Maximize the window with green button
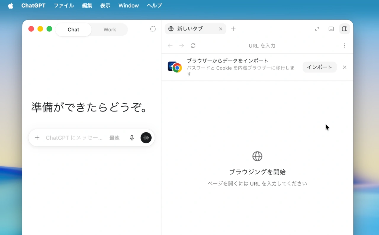Screen dimensions: 379x235 [x=49, y=29]
